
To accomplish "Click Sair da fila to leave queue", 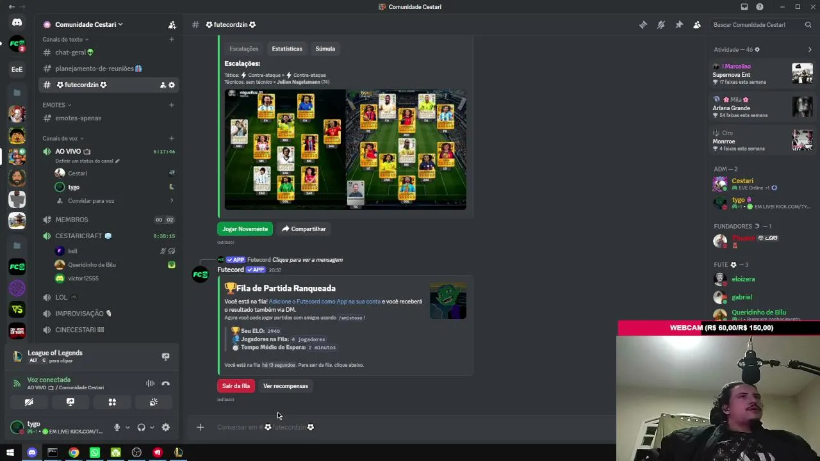I will (236, 386).
